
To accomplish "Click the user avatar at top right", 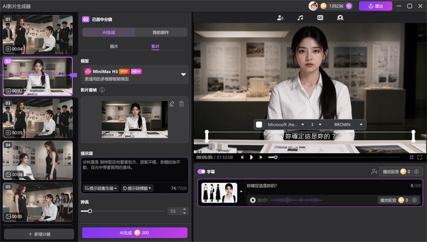I will click(x=313, y=6).
